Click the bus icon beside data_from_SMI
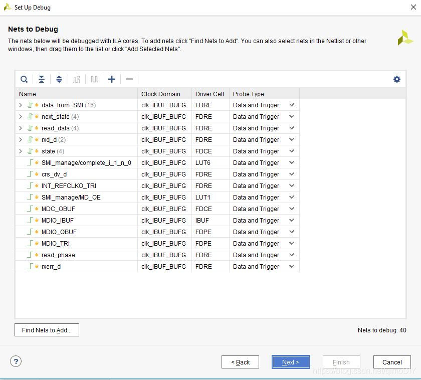421x380 pixels. coord(30,105)
